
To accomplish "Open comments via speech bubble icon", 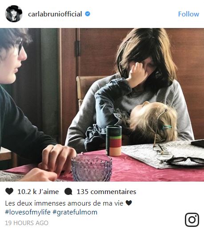I will [x=68, y=191].
